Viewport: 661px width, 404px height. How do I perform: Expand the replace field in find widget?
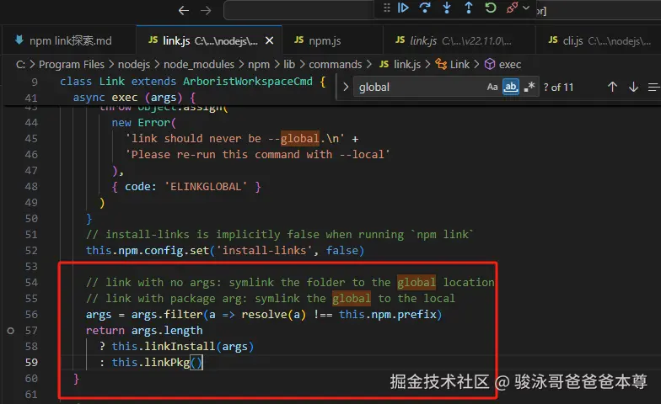click(346, 88)
